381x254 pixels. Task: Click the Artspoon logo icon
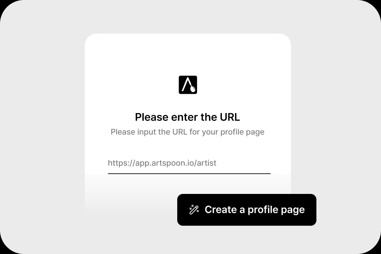188,85
